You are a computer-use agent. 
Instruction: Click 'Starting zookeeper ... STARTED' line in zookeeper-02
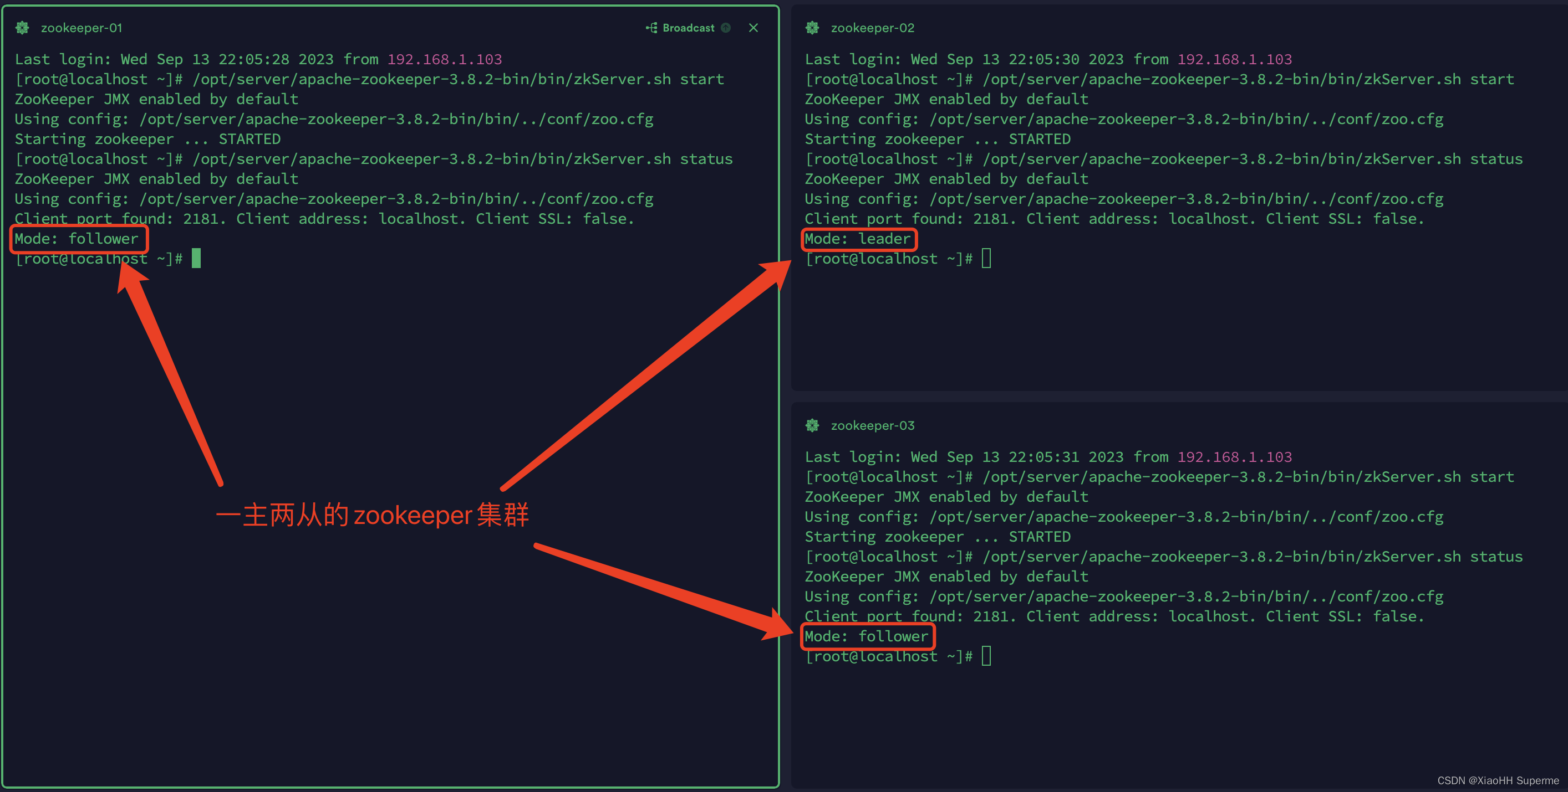pyautogui.click(x=938, y=139)
